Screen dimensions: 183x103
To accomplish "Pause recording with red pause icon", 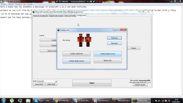I will pyautogui.click(x=97, y=1).
